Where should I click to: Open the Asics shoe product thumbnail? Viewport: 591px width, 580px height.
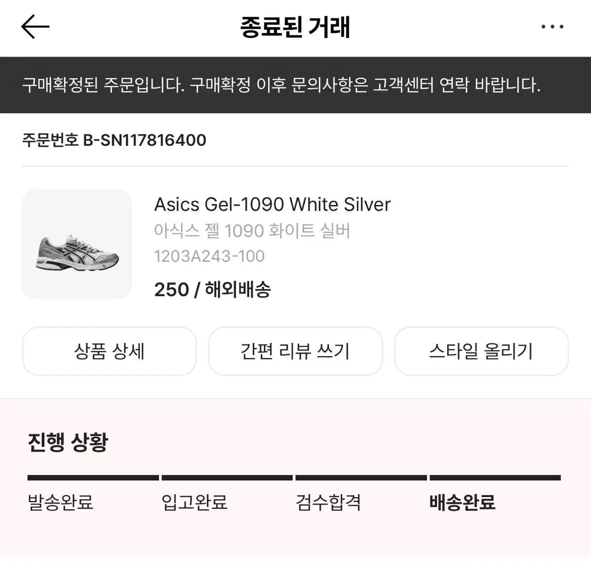click(x=77, y=244)
